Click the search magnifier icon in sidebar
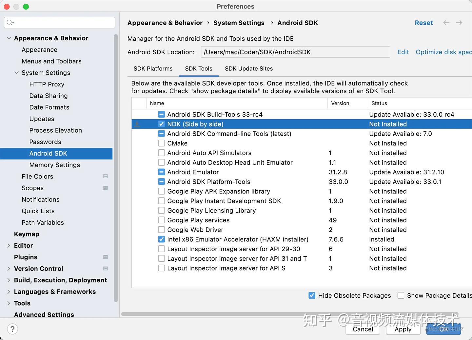472x340 pixels. point(10,23)
